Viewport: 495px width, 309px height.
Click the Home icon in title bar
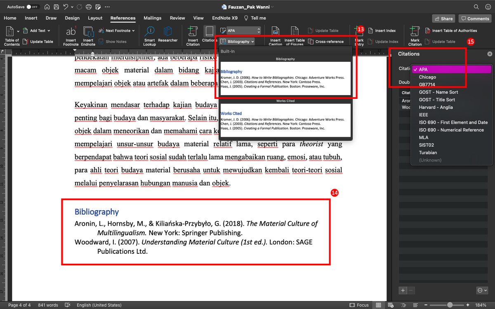coord(47,7)
